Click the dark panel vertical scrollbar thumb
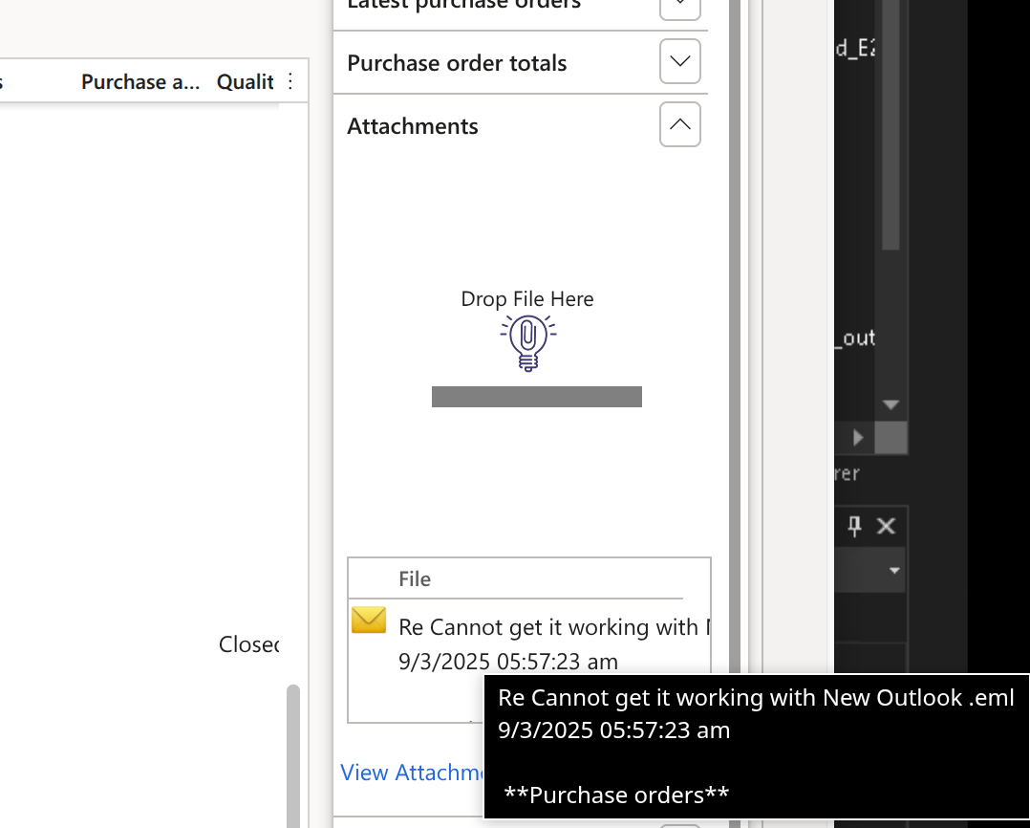1030x828 pixels. pos(891,124)
